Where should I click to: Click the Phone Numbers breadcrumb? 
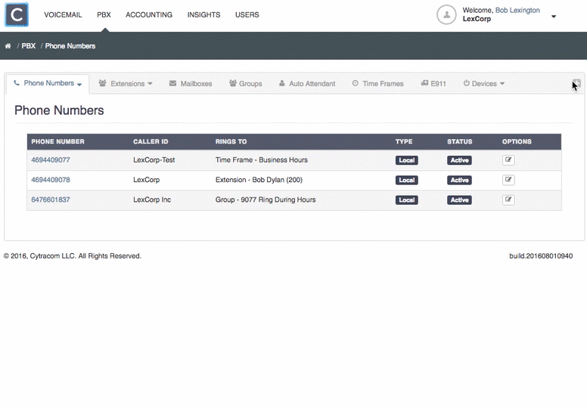[x=70, y=46]
